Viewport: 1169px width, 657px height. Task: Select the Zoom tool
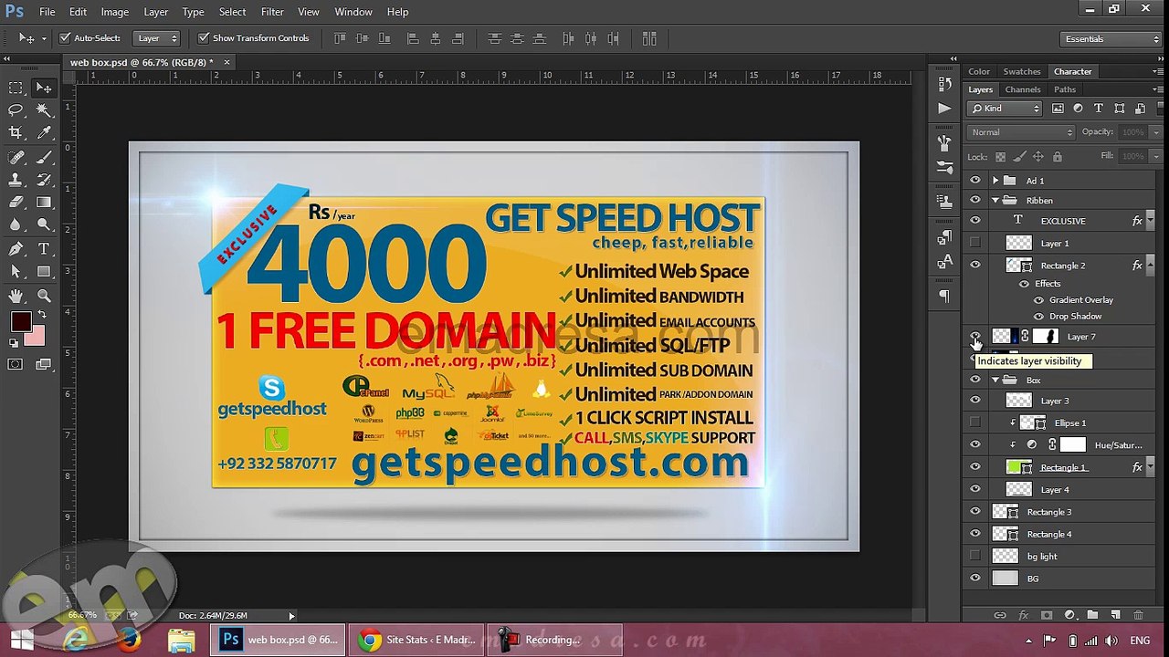[44, 296]
